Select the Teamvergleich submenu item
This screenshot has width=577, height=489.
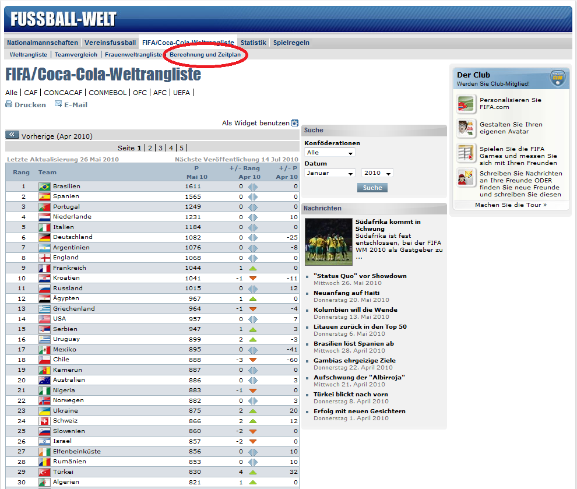(x=76, y=54)
